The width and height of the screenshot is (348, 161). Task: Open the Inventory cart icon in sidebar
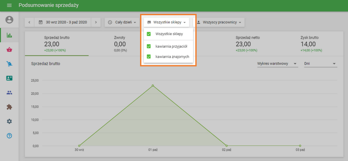pos(9,64)
